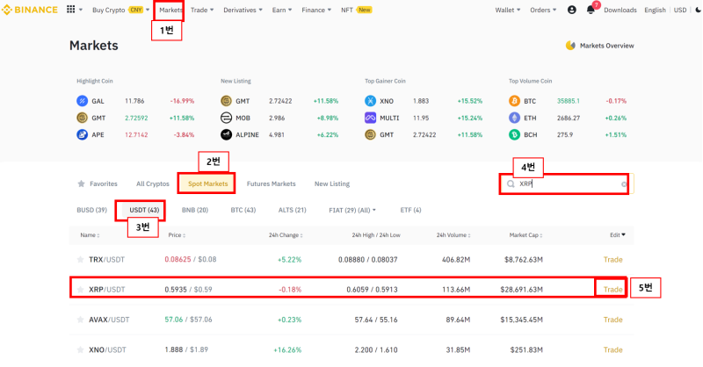Select the ALTS (21) filter
The height and width of the screenshot is (367, 703).
293,210
